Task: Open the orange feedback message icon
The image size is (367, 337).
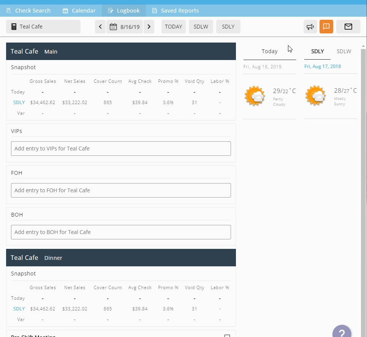Action: pos(326,27)
